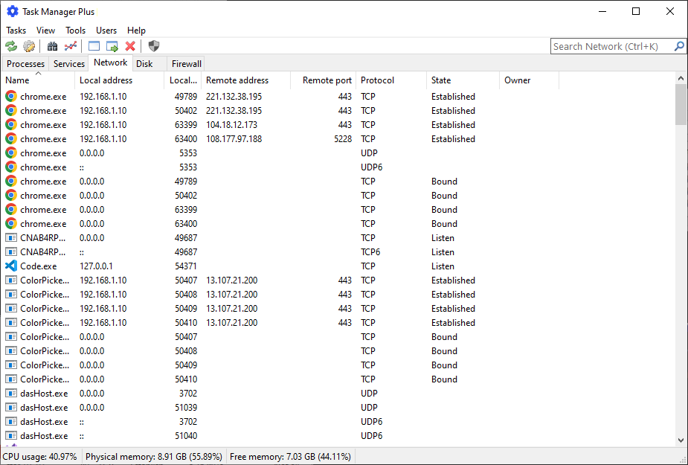Click local port 54371 cell

(186, 266)
